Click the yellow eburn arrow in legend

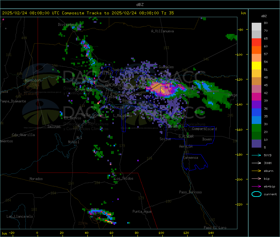tap(256, 171)
